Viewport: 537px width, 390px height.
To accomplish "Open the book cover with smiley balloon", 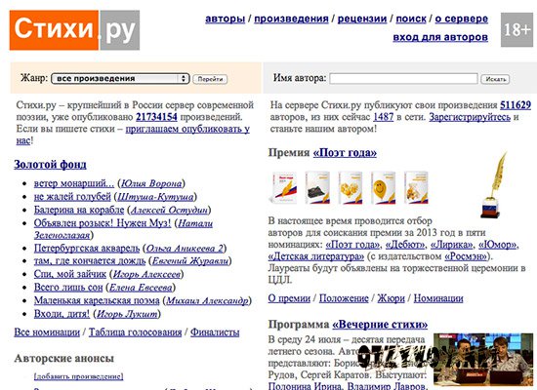I will click(384, 188).
